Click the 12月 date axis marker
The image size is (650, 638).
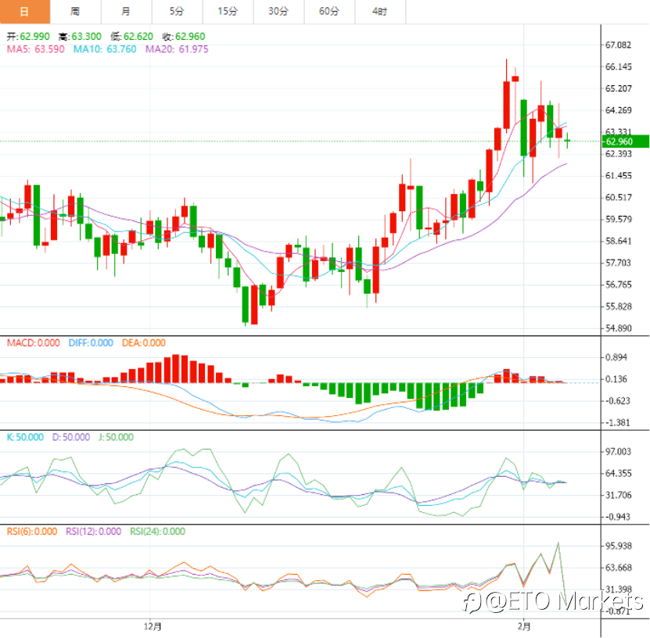(x=153, y=626)
